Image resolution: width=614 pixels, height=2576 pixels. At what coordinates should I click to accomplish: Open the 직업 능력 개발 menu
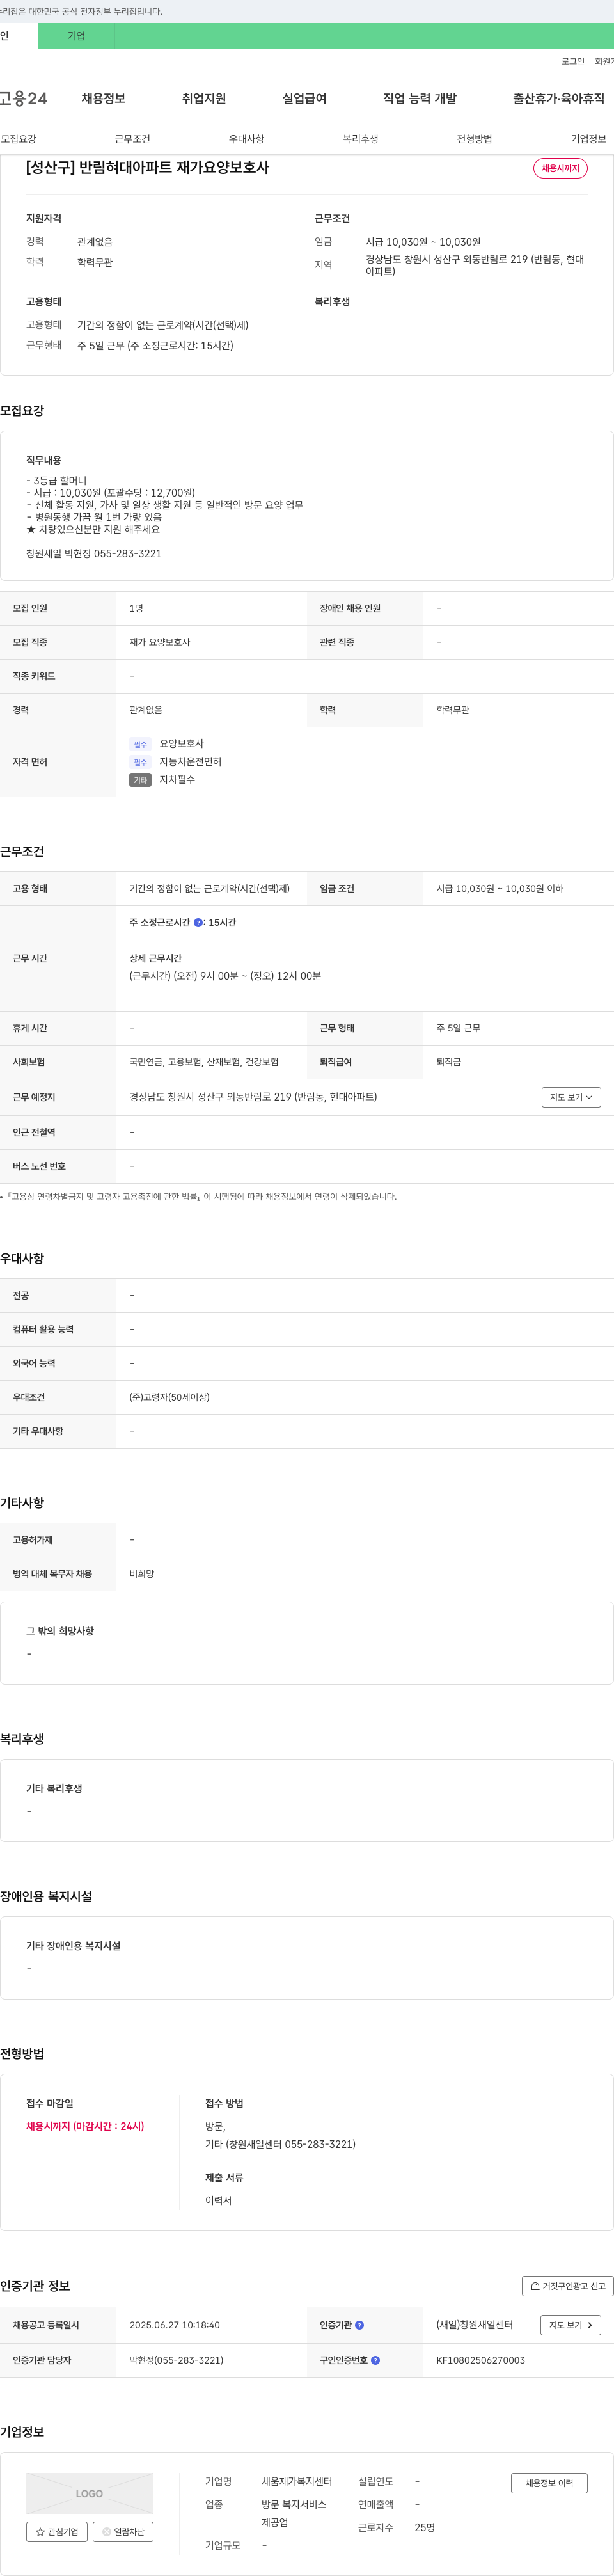pyautogui.click(x=420, y=98)
